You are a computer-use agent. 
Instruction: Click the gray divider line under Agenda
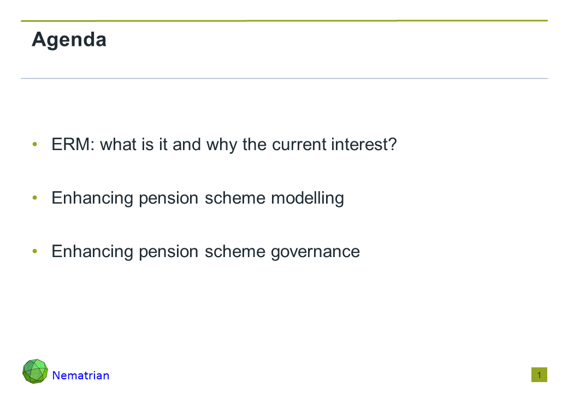pyautogui.click(x=284, y=79)
